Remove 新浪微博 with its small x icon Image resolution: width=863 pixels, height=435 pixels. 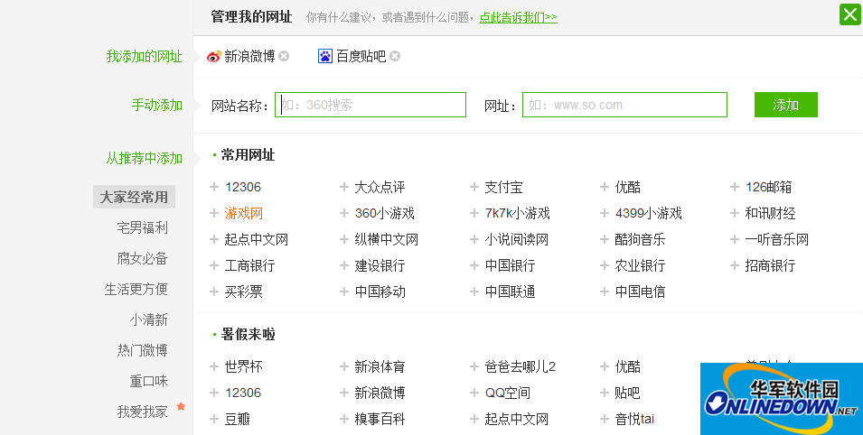click(x=284, y=56)
